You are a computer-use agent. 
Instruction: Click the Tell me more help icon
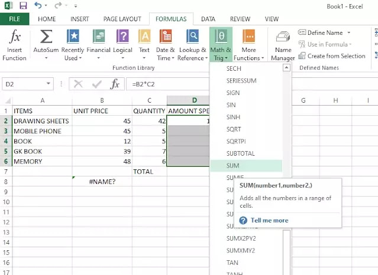click(243, 220)
